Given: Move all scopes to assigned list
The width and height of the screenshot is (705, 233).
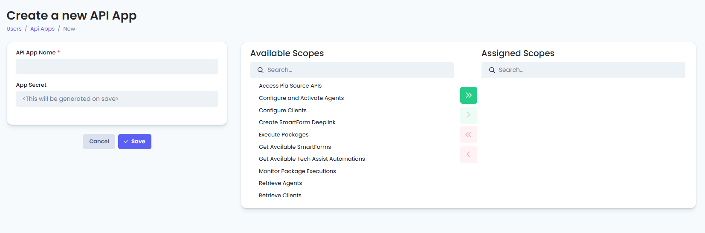Looking at the screenshot, I should [468, 95].
